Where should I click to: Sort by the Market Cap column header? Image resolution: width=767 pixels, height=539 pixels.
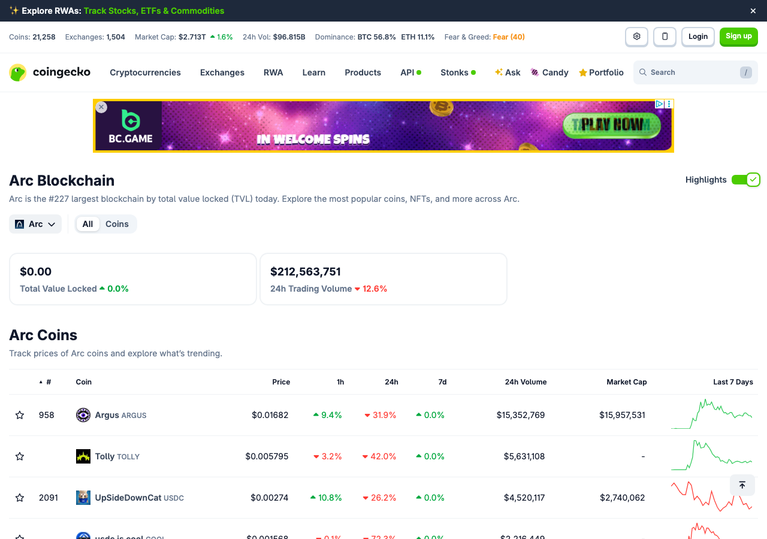[627, 382]
